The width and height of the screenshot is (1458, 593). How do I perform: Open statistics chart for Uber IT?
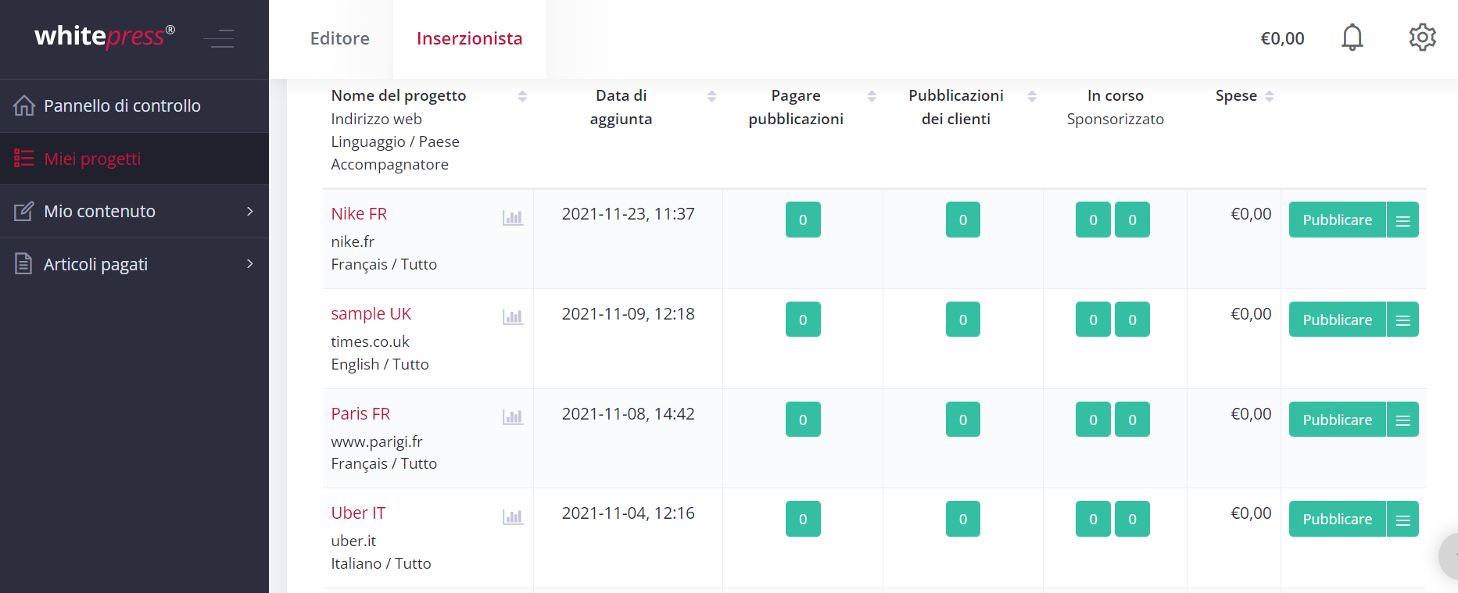point(513,516)
